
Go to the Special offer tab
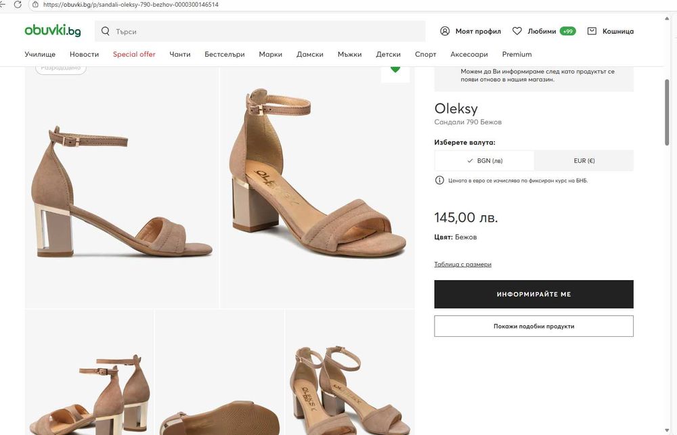[134, 54]
